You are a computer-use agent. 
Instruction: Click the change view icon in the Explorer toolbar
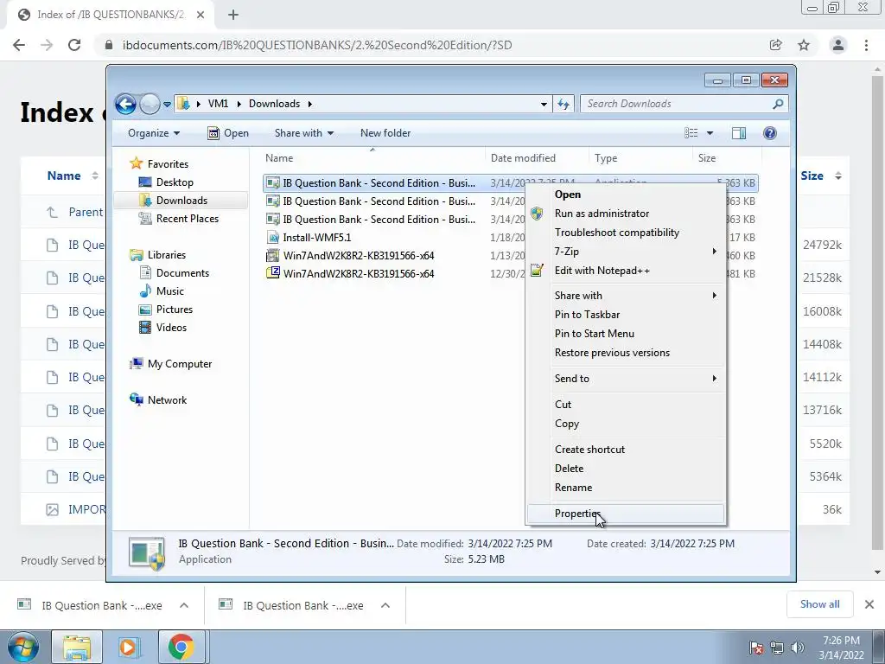coord(691,133)
